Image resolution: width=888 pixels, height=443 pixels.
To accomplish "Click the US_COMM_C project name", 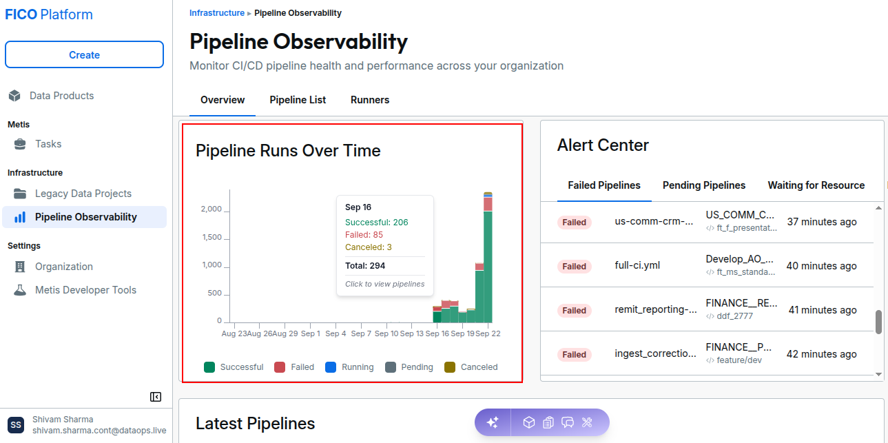I will tap(740, 215).
